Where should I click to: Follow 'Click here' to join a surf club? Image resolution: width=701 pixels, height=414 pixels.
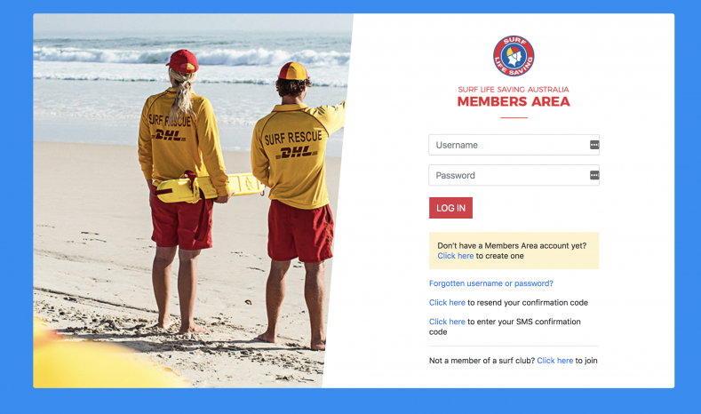[554, 361]
